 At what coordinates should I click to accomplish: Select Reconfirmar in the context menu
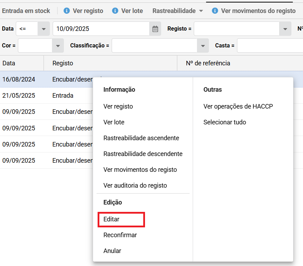pos(120,235)
